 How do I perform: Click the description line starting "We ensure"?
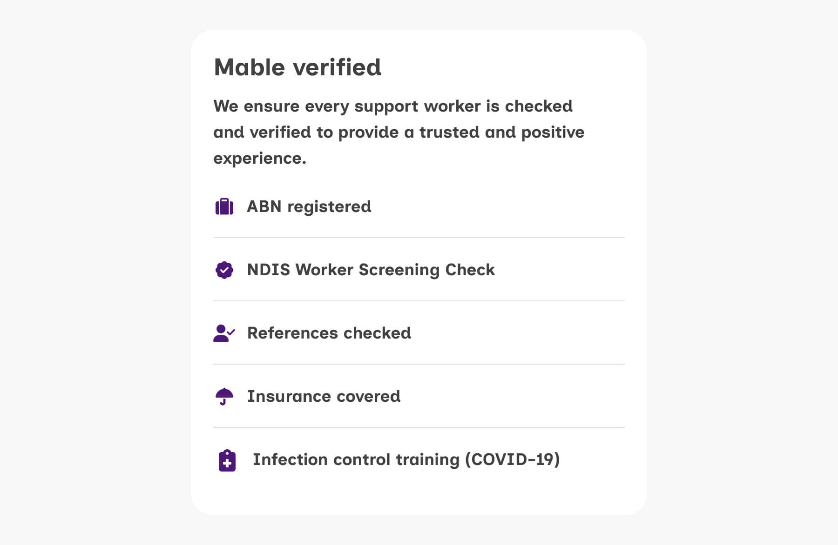[x=393, y=106]
